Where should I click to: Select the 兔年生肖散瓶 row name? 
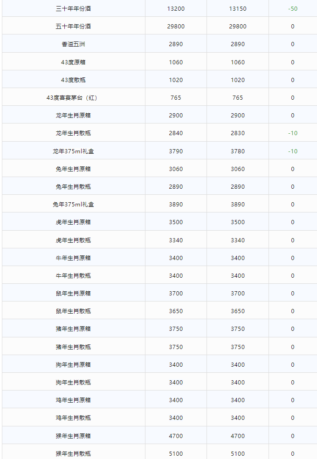click(73, 187)
